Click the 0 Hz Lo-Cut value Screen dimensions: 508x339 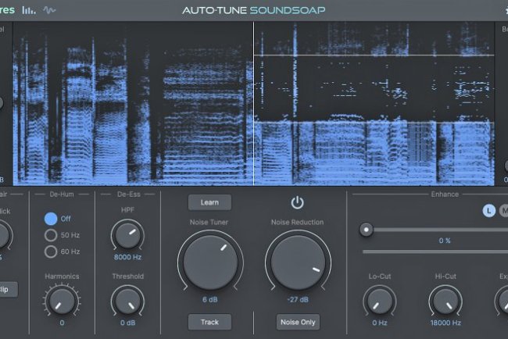[x=379, y=323]
